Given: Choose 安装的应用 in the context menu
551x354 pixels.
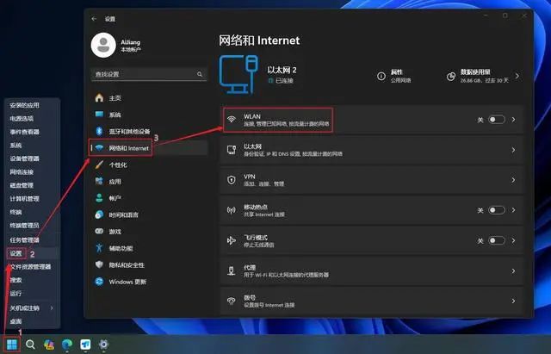Looking at the screenshot, I should pos(25,105).
